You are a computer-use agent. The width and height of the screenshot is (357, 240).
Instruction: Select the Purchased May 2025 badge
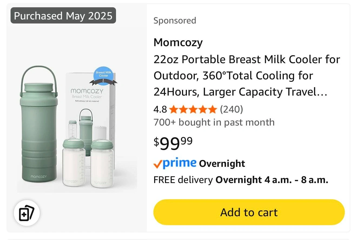point(63,16)
